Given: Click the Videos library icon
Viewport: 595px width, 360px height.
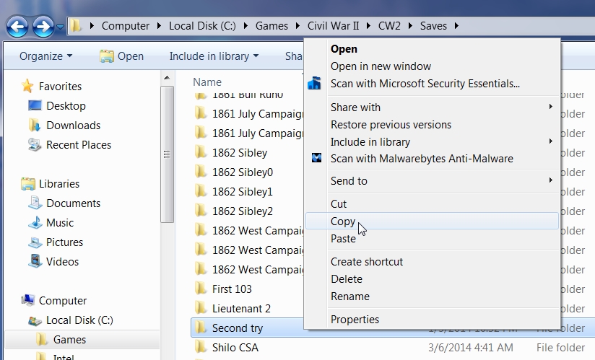Looking at the screenshot, I should [x=35, y=262].
